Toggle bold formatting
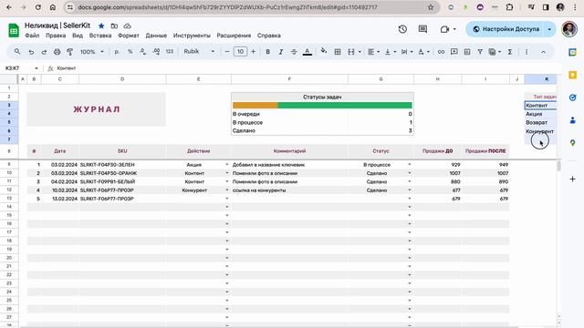The height and width of the screenshot is (328, 584). 267,52
